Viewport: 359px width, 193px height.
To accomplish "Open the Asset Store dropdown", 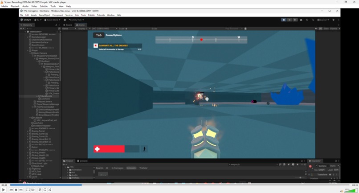I will [53, 20].
